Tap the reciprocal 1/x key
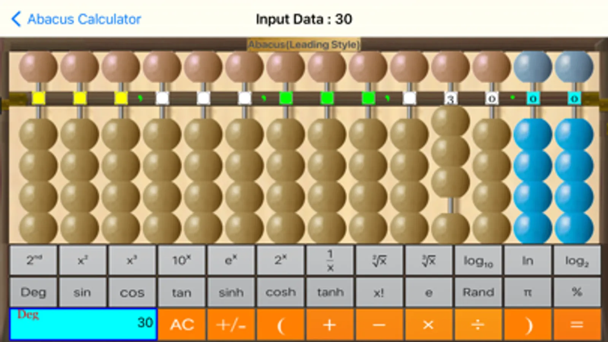The image size is (608, 342). [330, 260]
